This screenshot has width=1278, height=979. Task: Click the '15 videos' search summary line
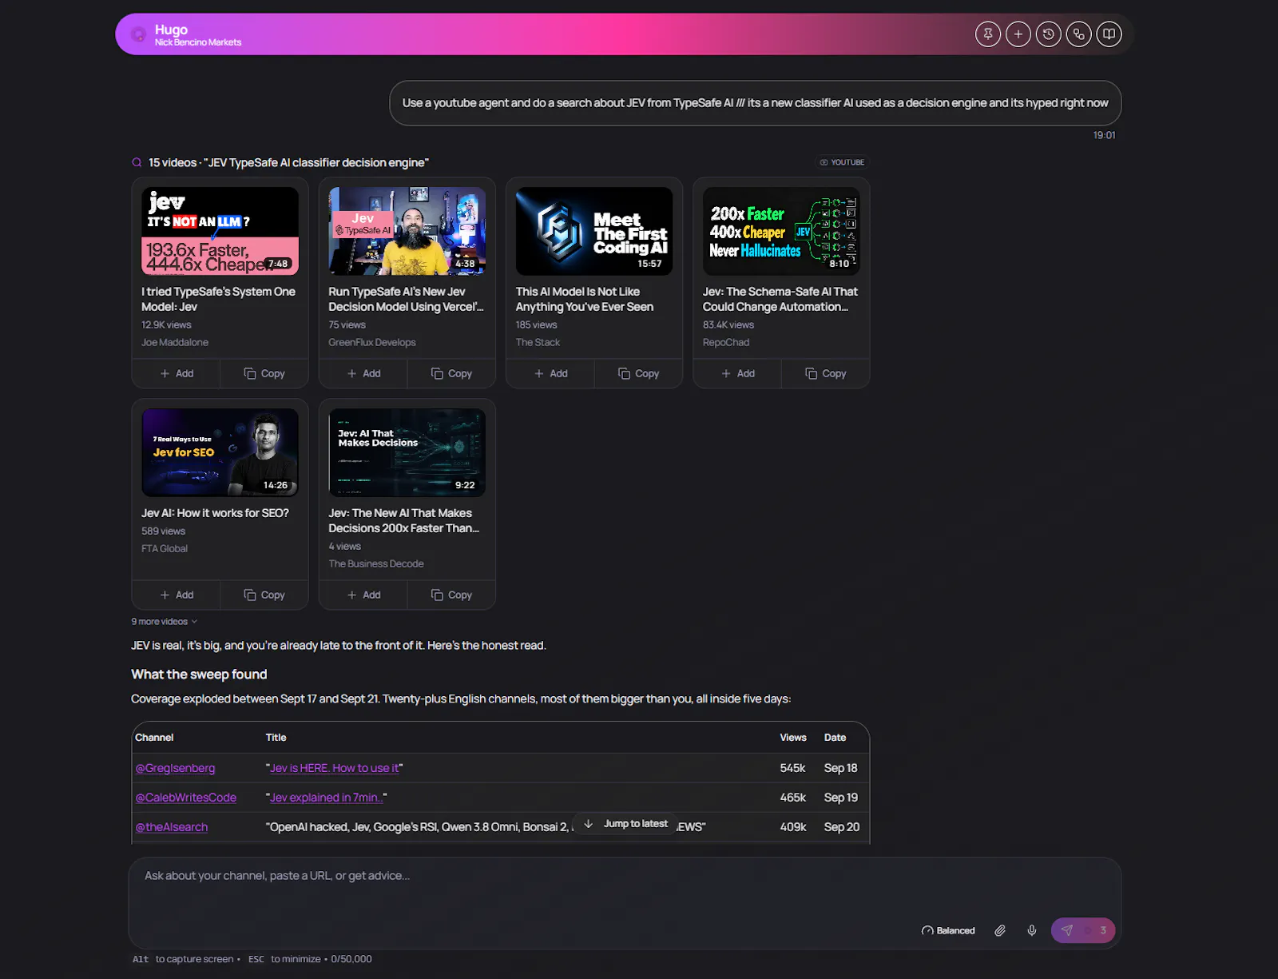click(x=288, y=162)
